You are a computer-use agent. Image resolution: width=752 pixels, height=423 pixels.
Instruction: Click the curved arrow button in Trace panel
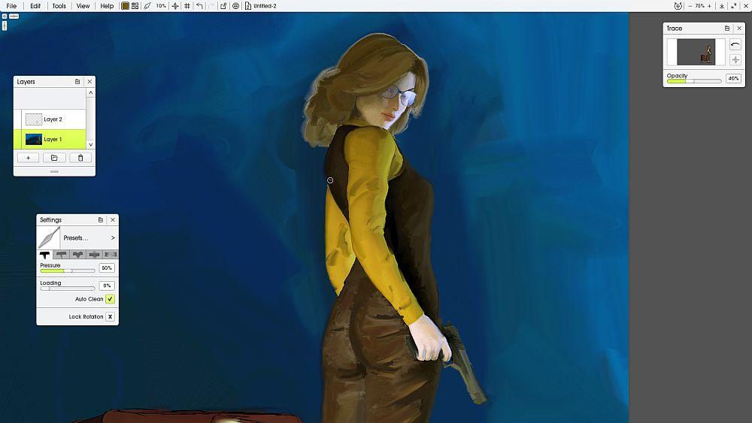point(735,44)
